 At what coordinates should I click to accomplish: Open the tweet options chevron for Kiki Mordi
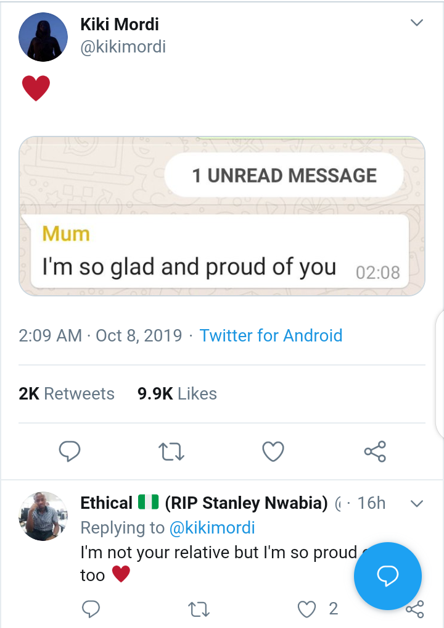pyautogui.click(x=417, y=23)
